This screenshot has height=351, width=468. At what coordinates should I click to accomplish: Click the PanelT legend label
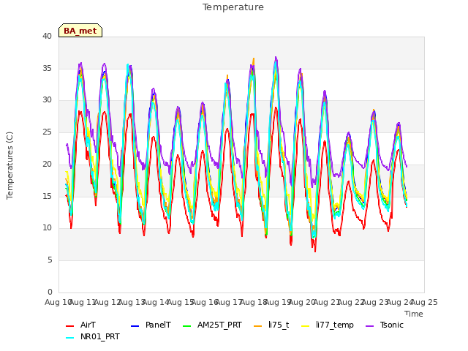(x=158, y=325)
